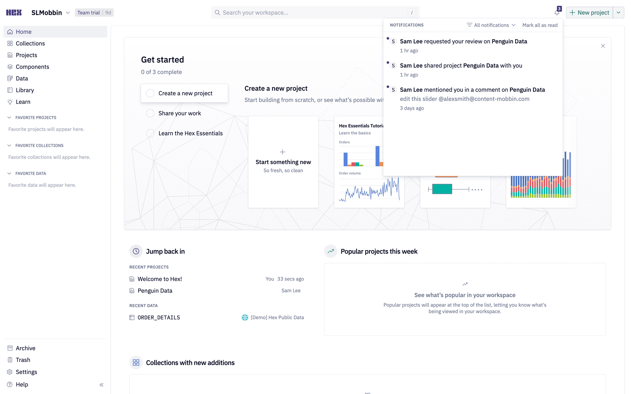Click the Projects document icon
This screenshot has width=631, height=394.
click(10, 55)
